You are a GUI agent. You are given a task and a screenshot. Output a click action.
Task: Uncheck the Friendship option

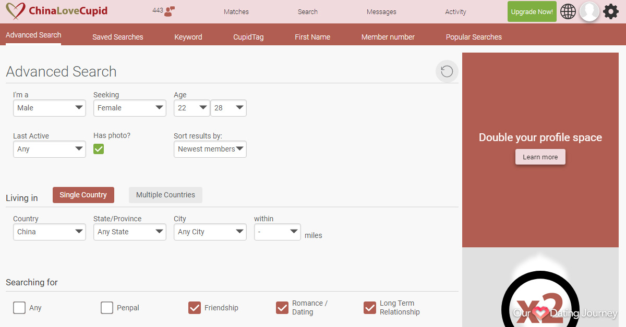pyautogui.click(x=195, y=308)
